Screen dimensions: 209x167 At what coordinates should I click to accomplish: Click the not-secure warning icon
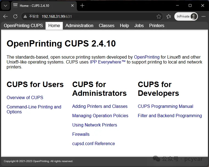25,16
